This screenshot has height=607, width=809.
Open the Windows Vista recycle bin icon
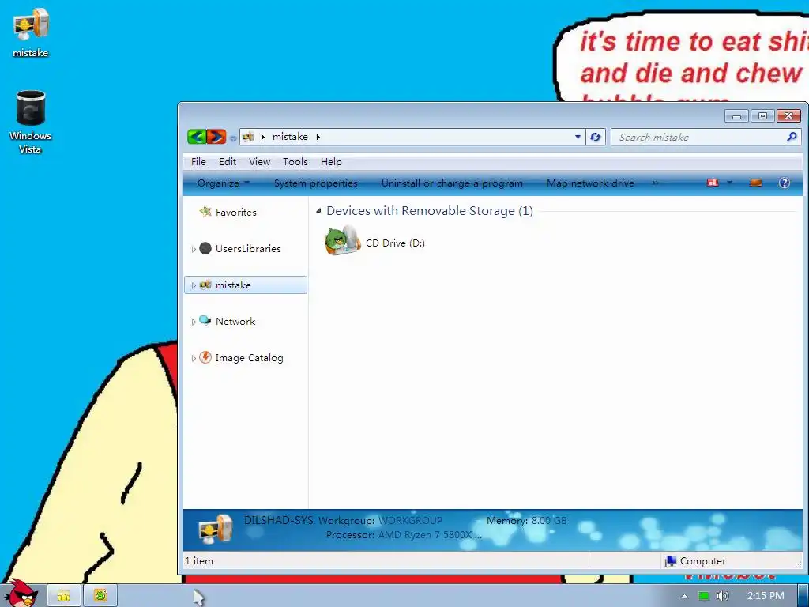click(x=31, y=123)
